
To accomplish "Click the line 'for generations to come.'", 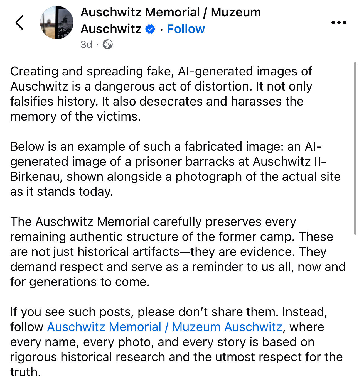I will click(80, 282).
